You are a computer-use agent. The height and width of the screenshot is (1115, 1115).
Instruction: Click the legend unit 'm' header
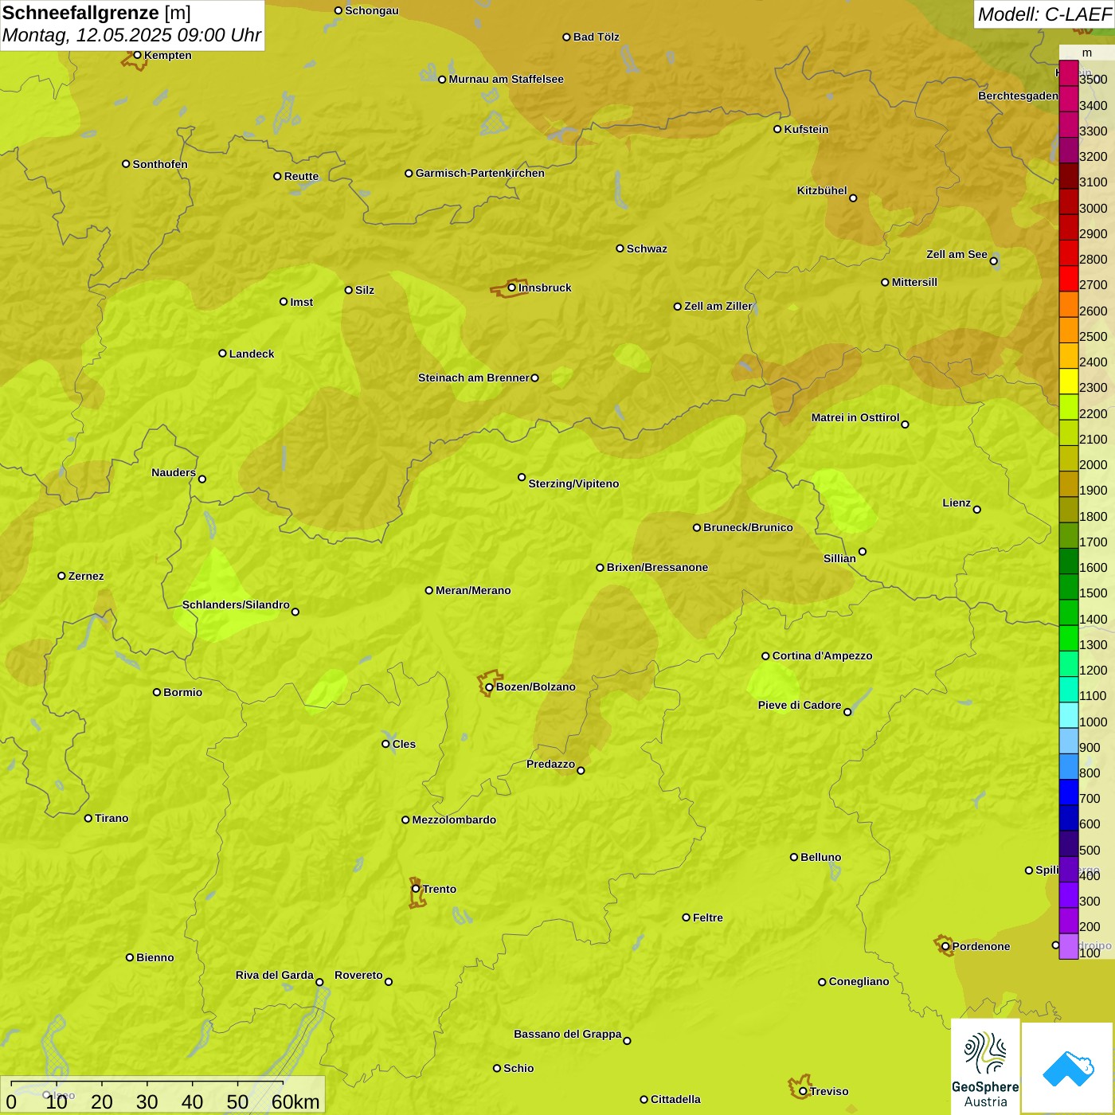coord(1087,53)
